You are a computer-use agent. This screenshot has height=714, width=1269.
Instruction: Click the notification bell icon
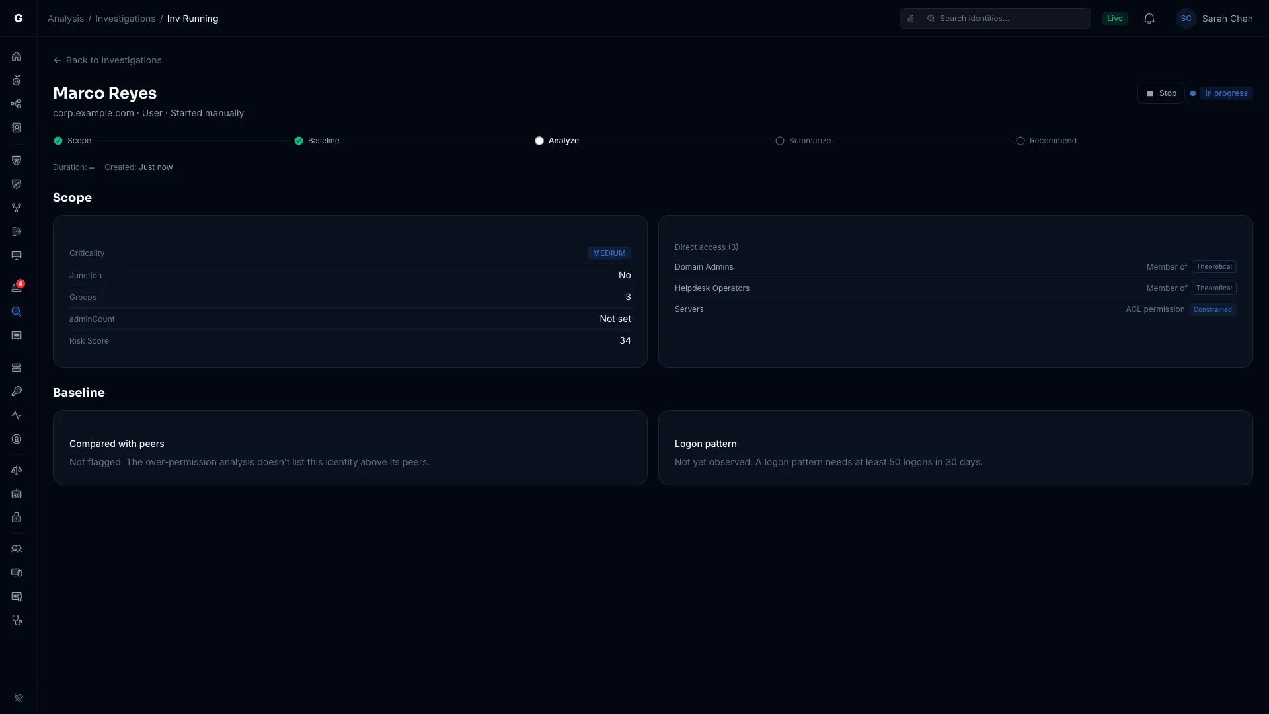(x=1149, y=19)
